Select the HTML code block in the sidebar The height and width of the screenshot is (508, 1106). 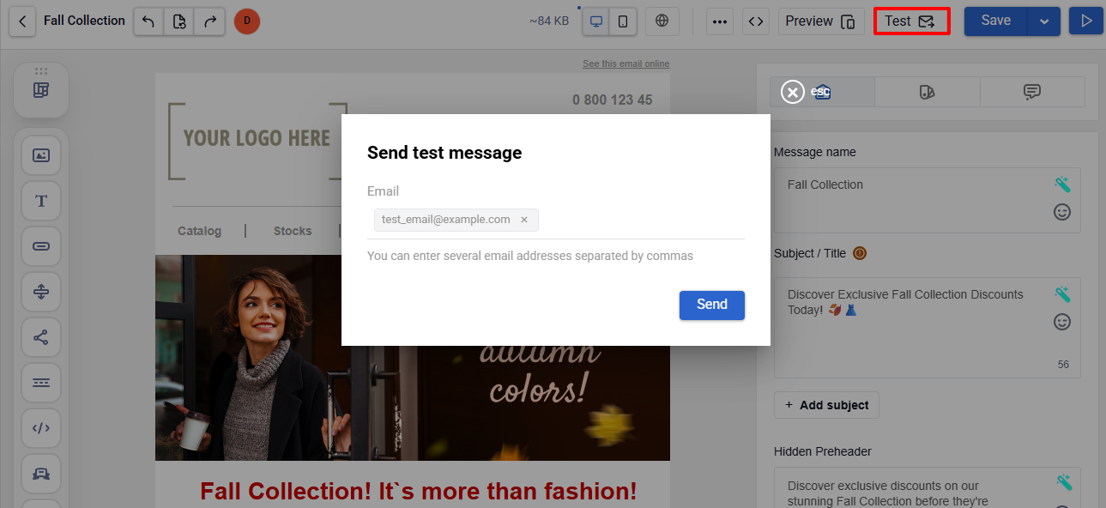[x=41, y=428]
